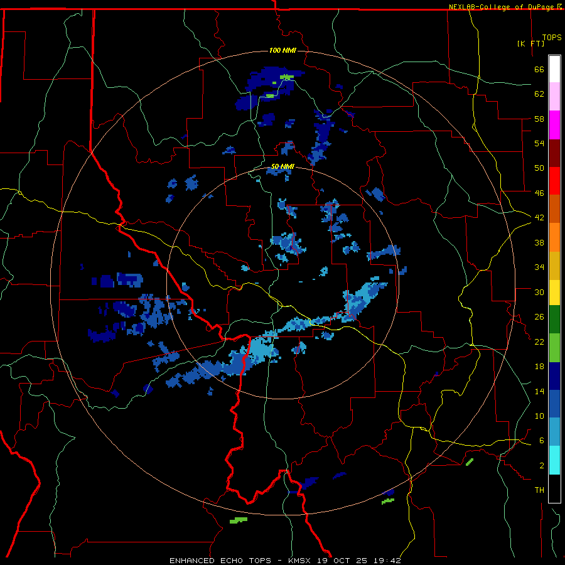565x565 pixels.
Task: Pick the bright red legend swatch
Action: point(554,181)
